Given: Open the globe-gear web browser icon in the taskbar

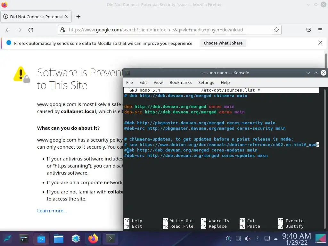Looking at the screenshot, I should 76,239.
